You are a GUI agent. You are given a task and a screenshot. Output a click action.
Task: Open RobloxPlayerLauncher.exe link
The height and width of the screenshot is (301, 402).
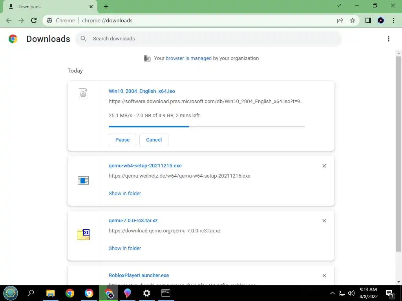click(x=139, y=276)
